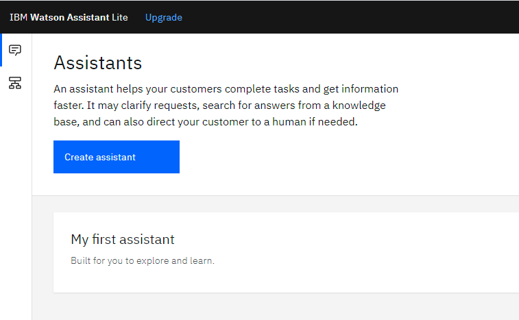The height and width of the screenshot is (320, 519).
Task: Click 'knowledge' in the description text
Action: click(359, 106)
